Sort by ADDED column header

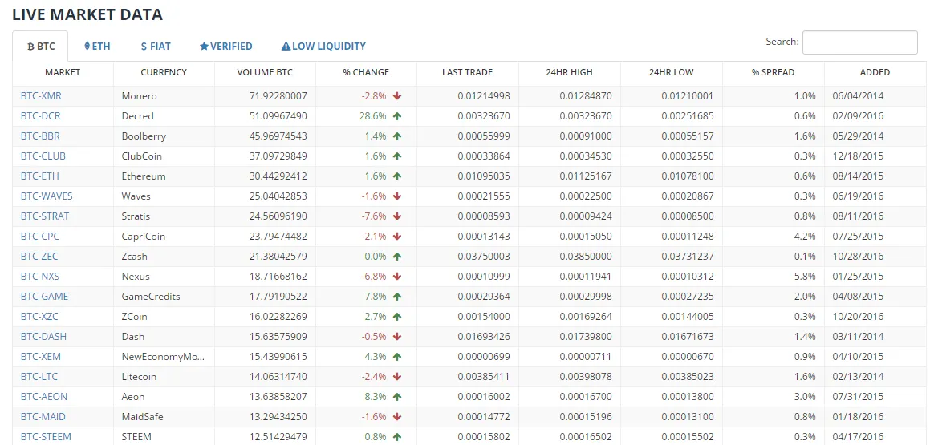tap(875, 72)
